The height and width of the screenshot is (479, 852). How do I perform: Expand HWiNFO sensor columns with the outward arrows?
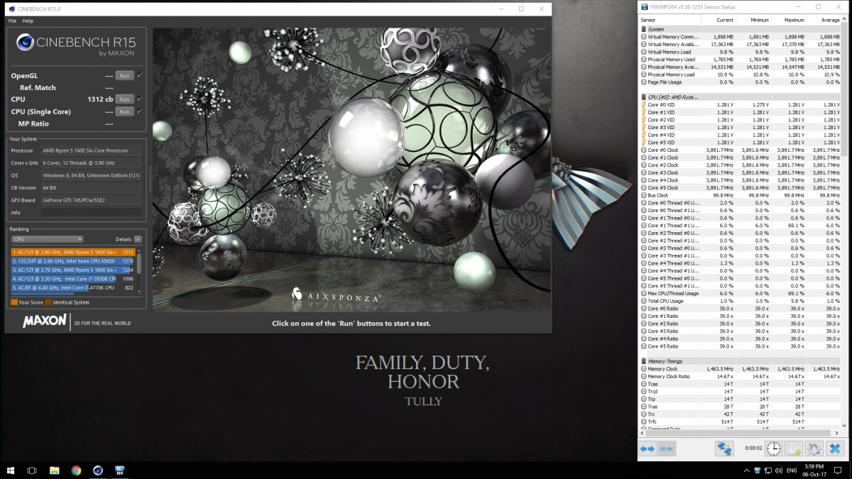(647, 448)
